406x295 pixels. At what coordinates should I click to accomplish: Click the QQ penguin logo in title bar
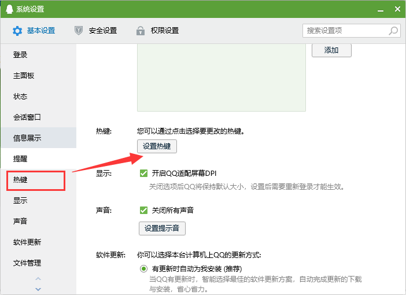click(x=9, y=9)
